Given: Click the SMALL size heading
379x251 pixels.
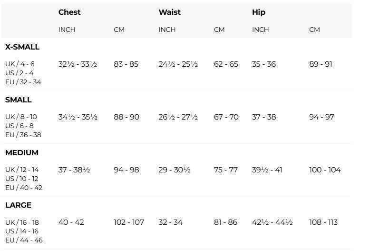Looking at the screenshot, I should point(19,100).
